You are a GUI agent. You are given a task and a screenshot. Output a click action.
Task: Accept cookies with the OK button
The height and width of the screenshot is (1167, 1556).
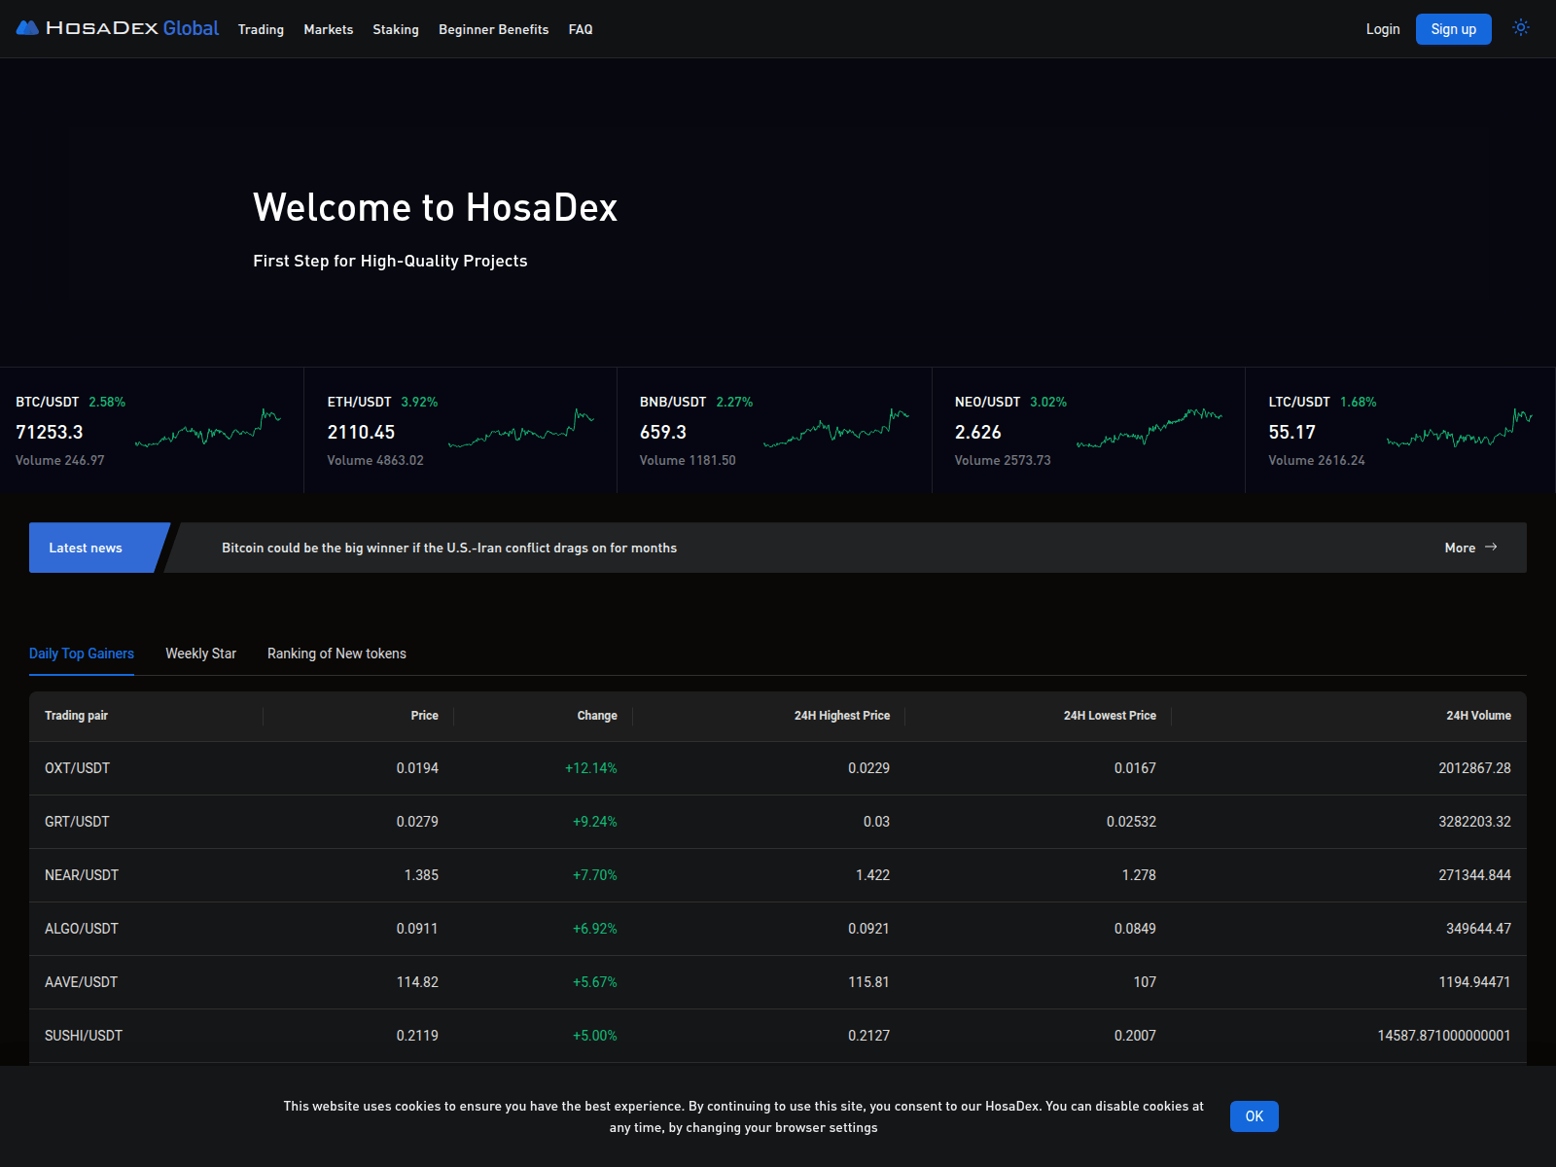point(1255,1116)
